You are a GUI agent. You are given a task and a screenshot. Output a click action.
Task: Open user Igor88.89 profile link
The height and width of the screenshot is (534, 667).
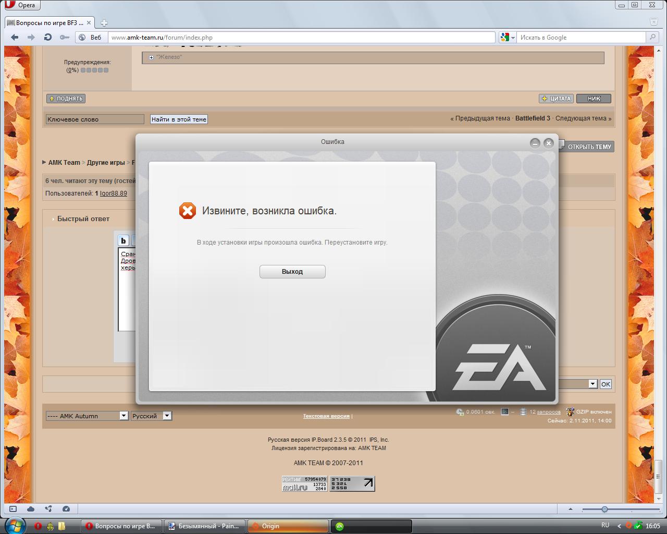click(x=113, y=193)
